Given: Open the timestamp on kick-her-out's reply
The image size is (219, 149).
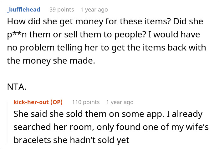Looking at the screenshot, I should click(x=120, y=102).
